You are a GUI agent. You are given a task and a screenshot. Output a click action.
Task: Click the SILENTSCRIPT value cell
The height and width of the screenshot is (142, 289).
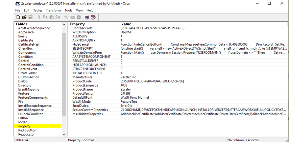point(203,49)
